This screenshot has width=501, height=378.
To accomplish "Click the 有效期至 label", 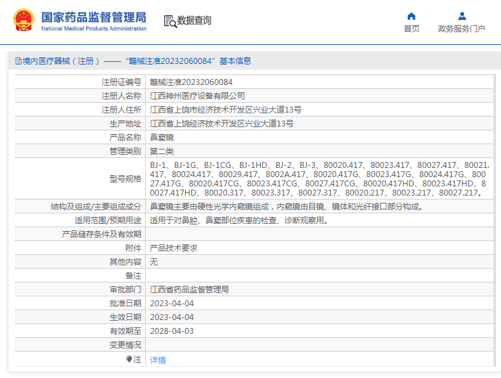I will pos(125,331).
